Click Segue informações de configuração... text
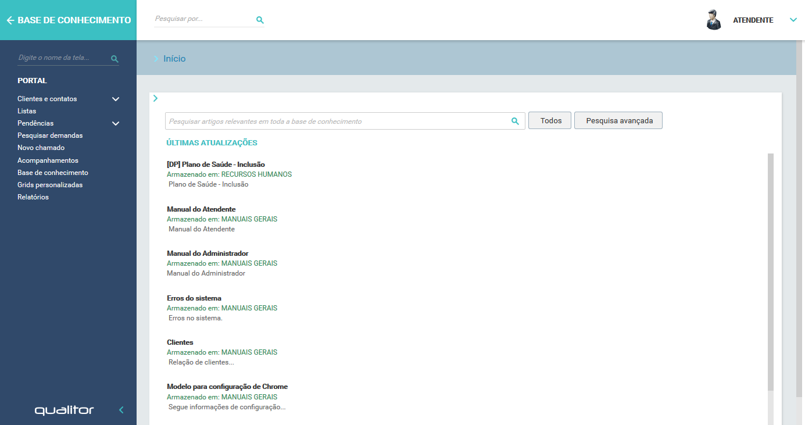The width and height of the screenshot is (805, 425). [x=227, y=407]
